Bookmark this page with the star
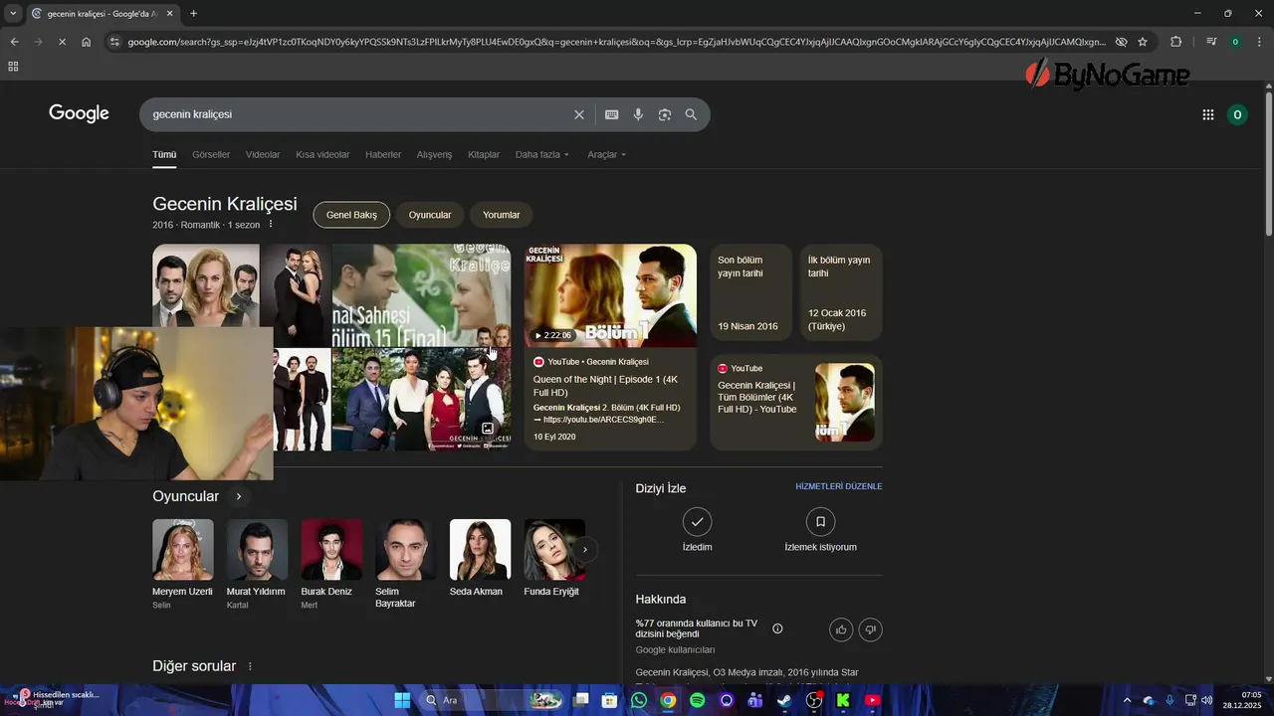 coord(1143,42)
